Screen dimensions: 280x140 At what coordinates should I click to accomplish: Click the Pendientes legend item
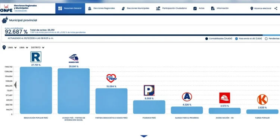click(272, 38)
